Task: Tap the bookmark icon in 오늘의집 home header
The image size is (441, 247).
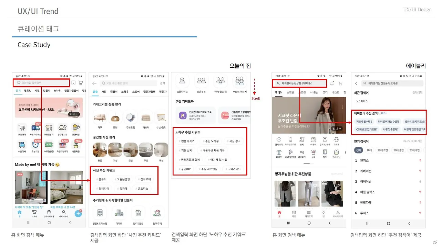Action: [x=73, y=83]
